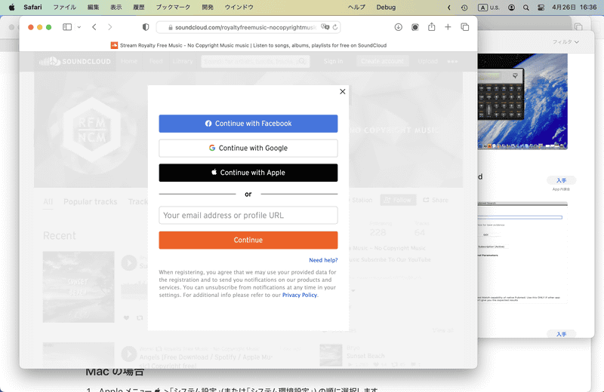Open the 履歴 menu
This screenshot has width=604, height=392.
[x=139, y=8]
